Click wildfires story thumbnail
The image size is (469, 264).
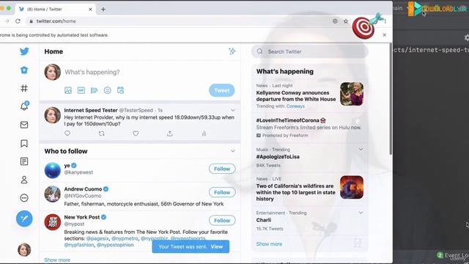[x=352, y=188]
